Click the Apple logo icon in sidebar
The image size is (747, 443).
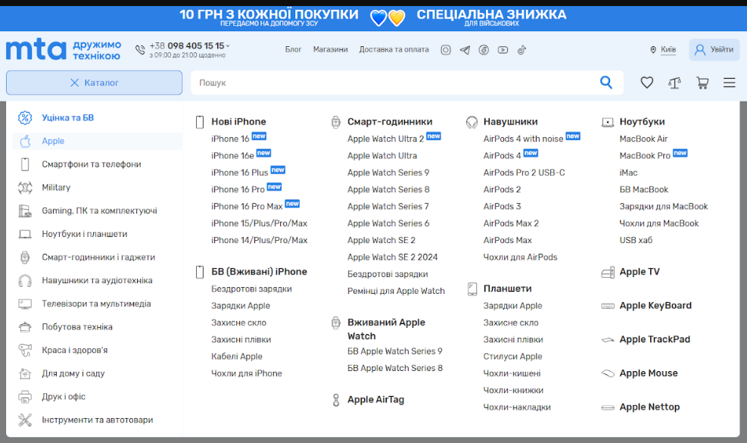click(x=25, y=141)
